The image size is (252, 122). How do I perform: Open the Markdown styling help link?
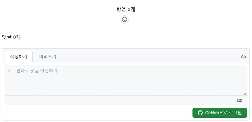point(240,100)
